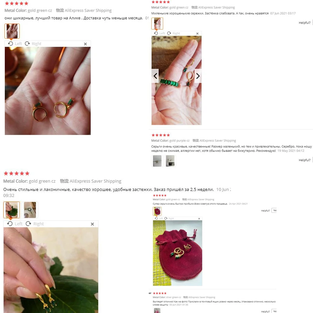
Task: Open second thumbnail of gold purple cz review
Action: (x=170, y=161)
